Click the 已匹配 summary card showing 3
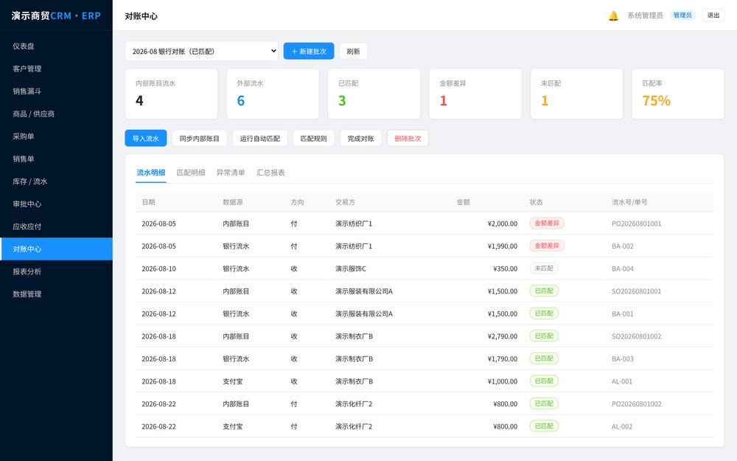Viewport: 737px width, 461px height. (x=374, y=94)
